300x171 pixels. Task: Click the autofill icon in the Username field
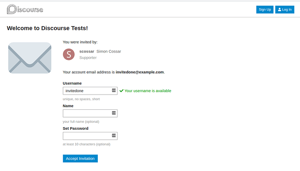click(114, 90)
